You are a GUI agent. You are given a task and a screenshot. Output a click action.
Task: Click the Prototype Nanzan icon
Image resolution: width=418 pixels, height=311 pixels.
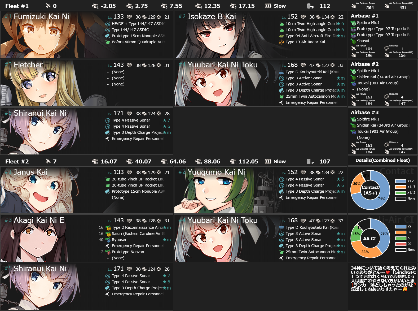coord(108,252)
